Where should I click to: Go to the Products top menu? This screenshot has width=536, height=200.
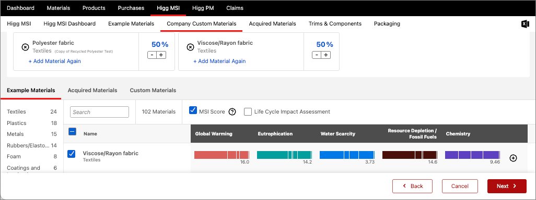94,8
